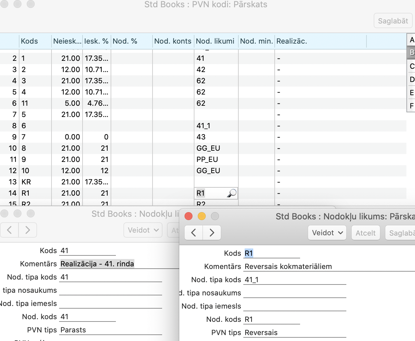This screenshot has height=341, width=415.
Task: Close the Nodokļu likums R1 window
Action: pyautogui.click(x=189, y=216)
